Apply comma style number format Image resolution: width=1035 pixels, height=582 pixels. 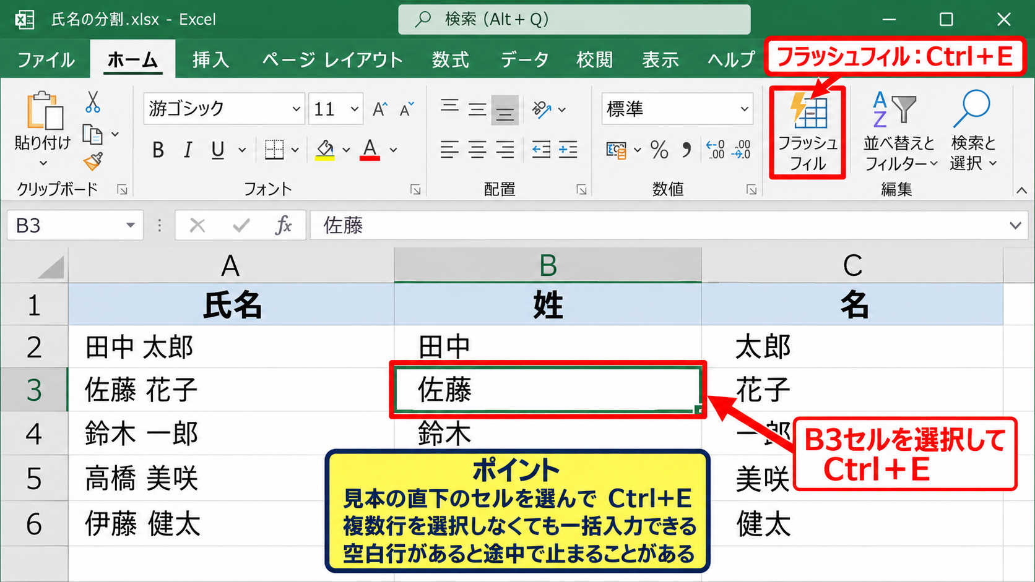coord(686,149)
